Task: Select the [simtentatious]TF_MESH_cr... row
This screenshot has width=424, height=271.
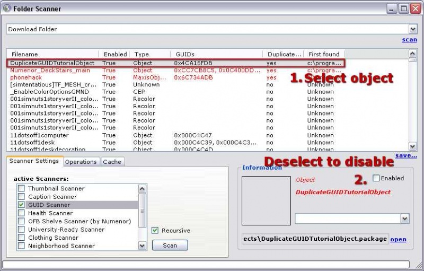Action: tap(176, 85)
